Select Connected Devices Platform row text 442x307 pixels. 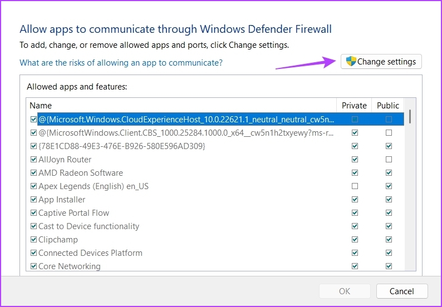90,253
